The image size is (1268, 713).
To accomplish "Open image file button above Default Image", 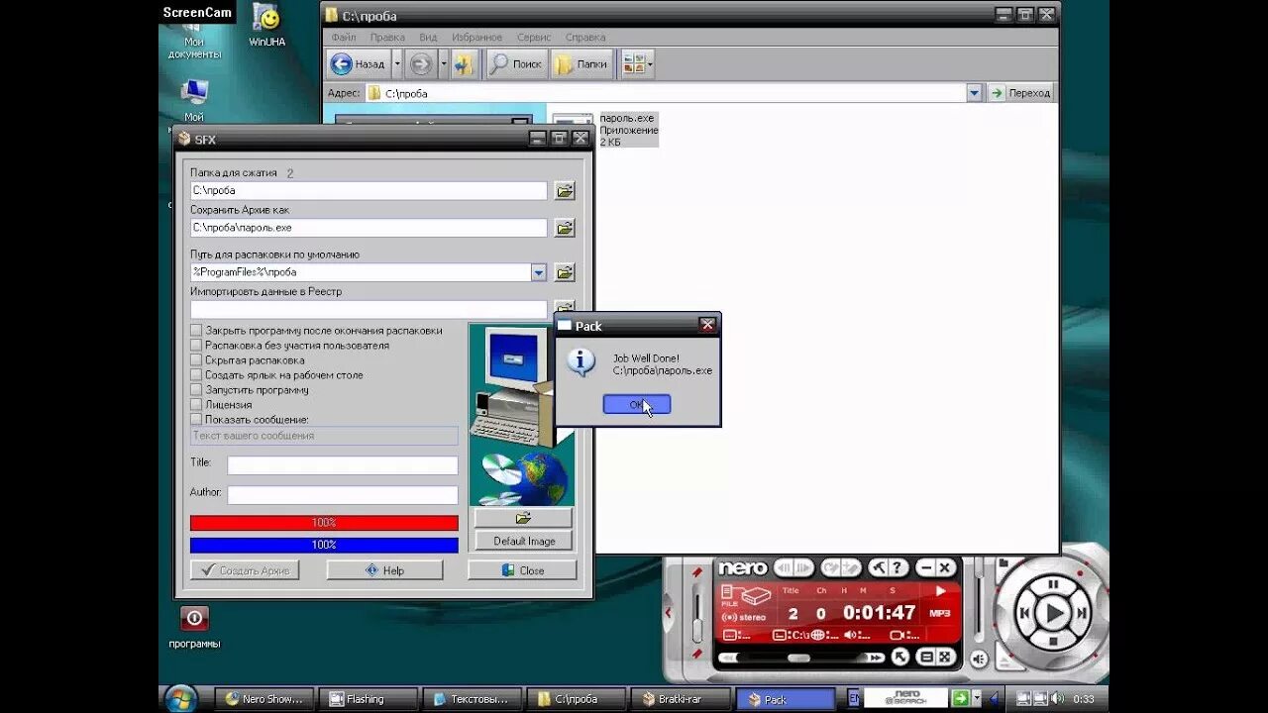I will [x=523, y=518].
